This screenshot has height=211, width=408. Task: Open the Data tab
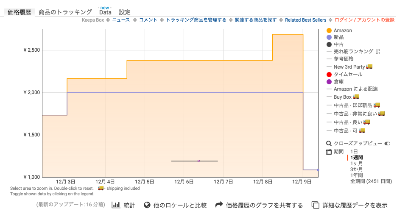coord(105,12)
